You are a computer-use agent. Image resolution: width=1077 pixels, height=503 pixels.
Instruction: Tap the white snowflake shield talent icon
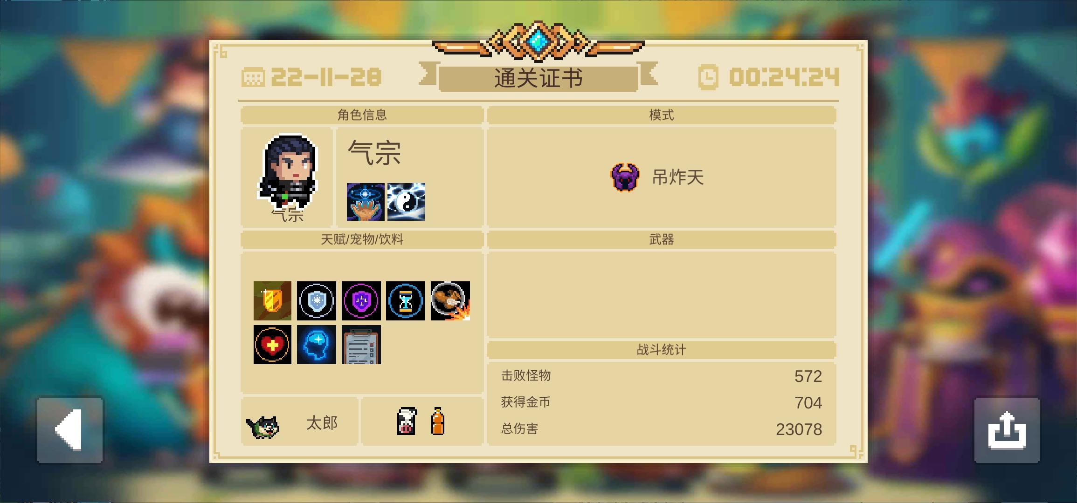[317, 301]
